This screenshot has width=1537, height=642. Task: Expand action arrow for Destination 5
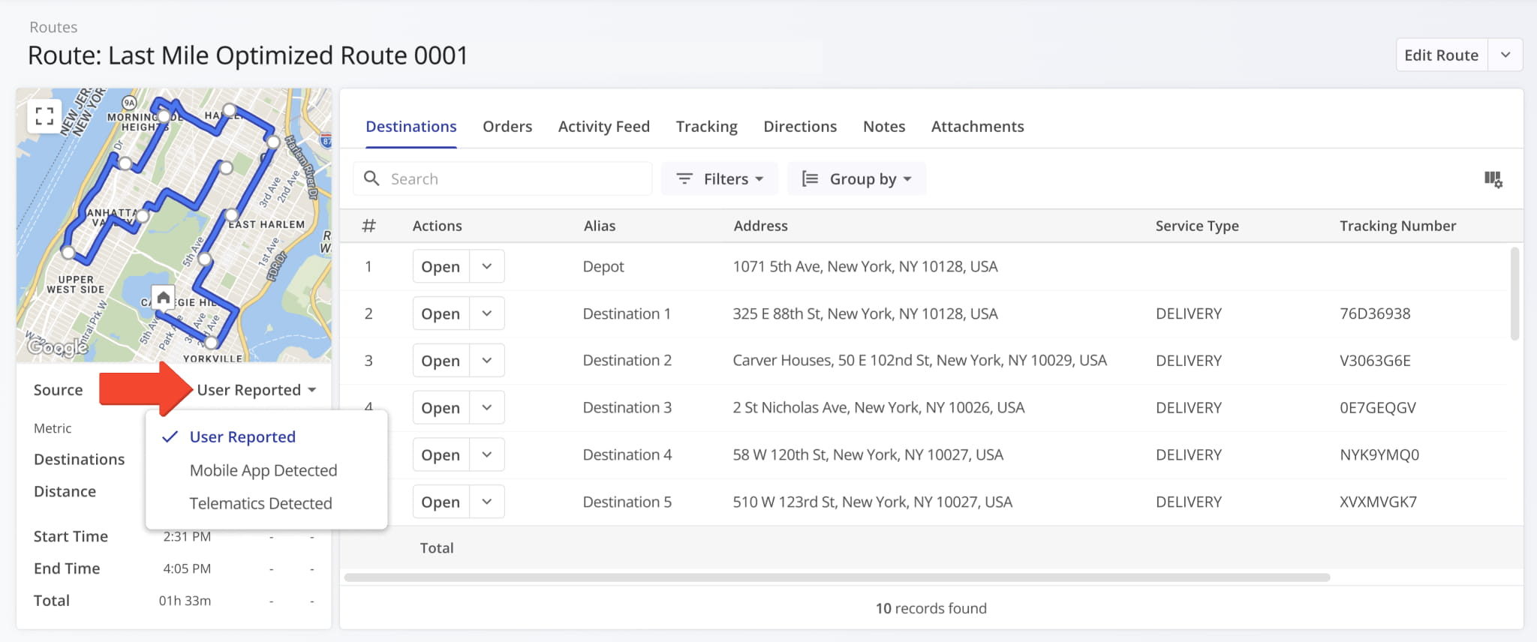(x=487, y=502)
